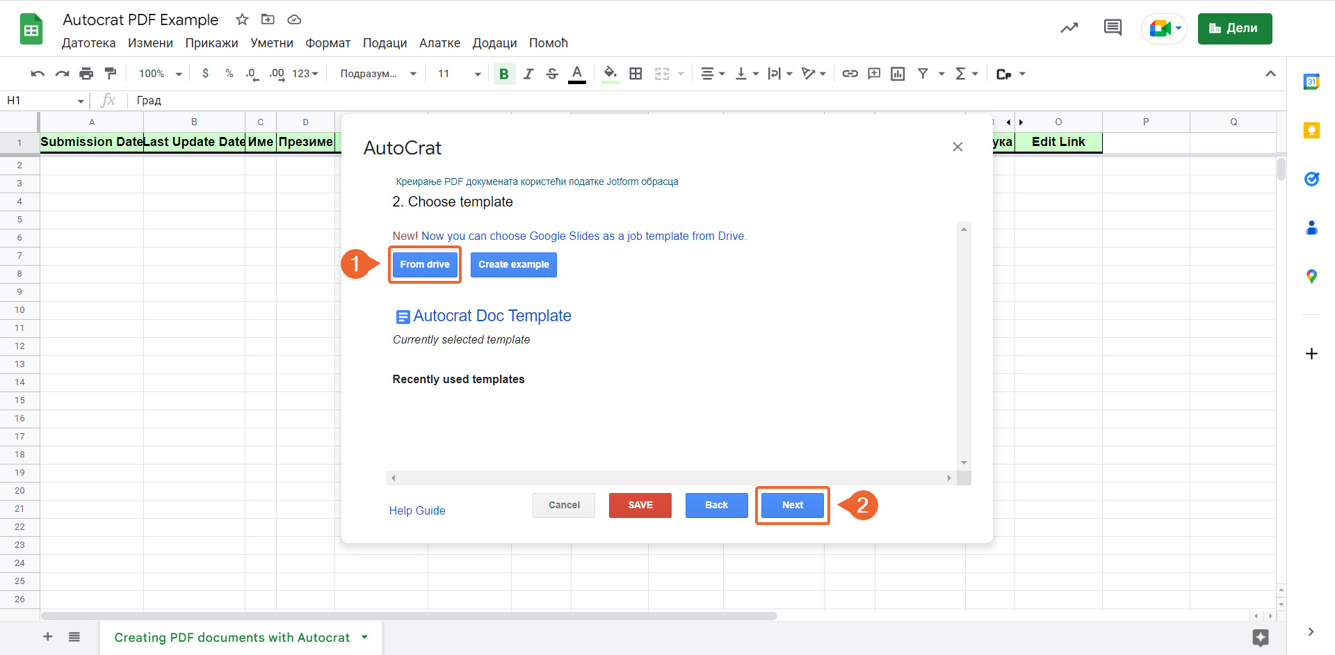Viewport: 1335px width, 655px height.
Task: Toggle bold formatting
Action: coord(504,74)
